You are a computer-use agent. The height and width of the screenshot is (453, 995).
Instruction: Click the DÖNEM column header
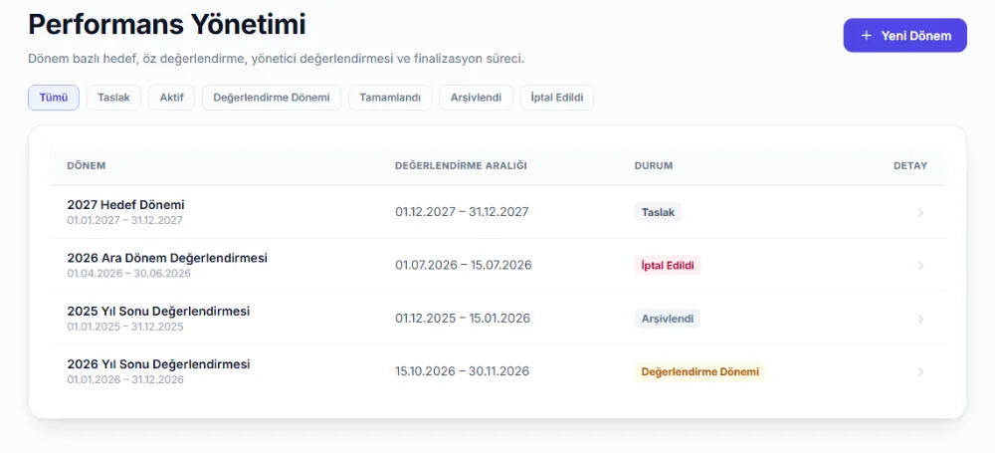pyautogui.click(x=87, y=166)
